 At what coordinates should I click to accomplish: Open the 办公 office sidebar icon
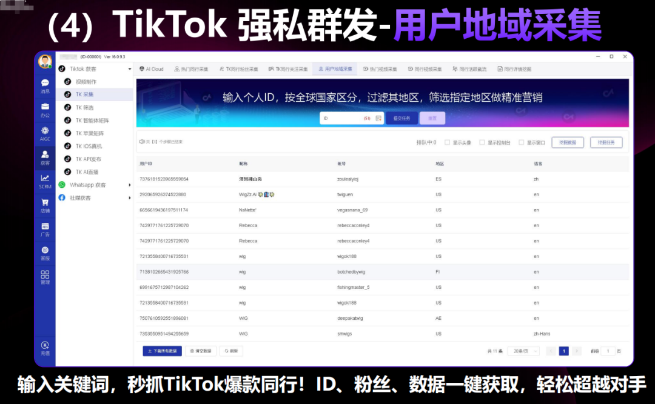45,110
